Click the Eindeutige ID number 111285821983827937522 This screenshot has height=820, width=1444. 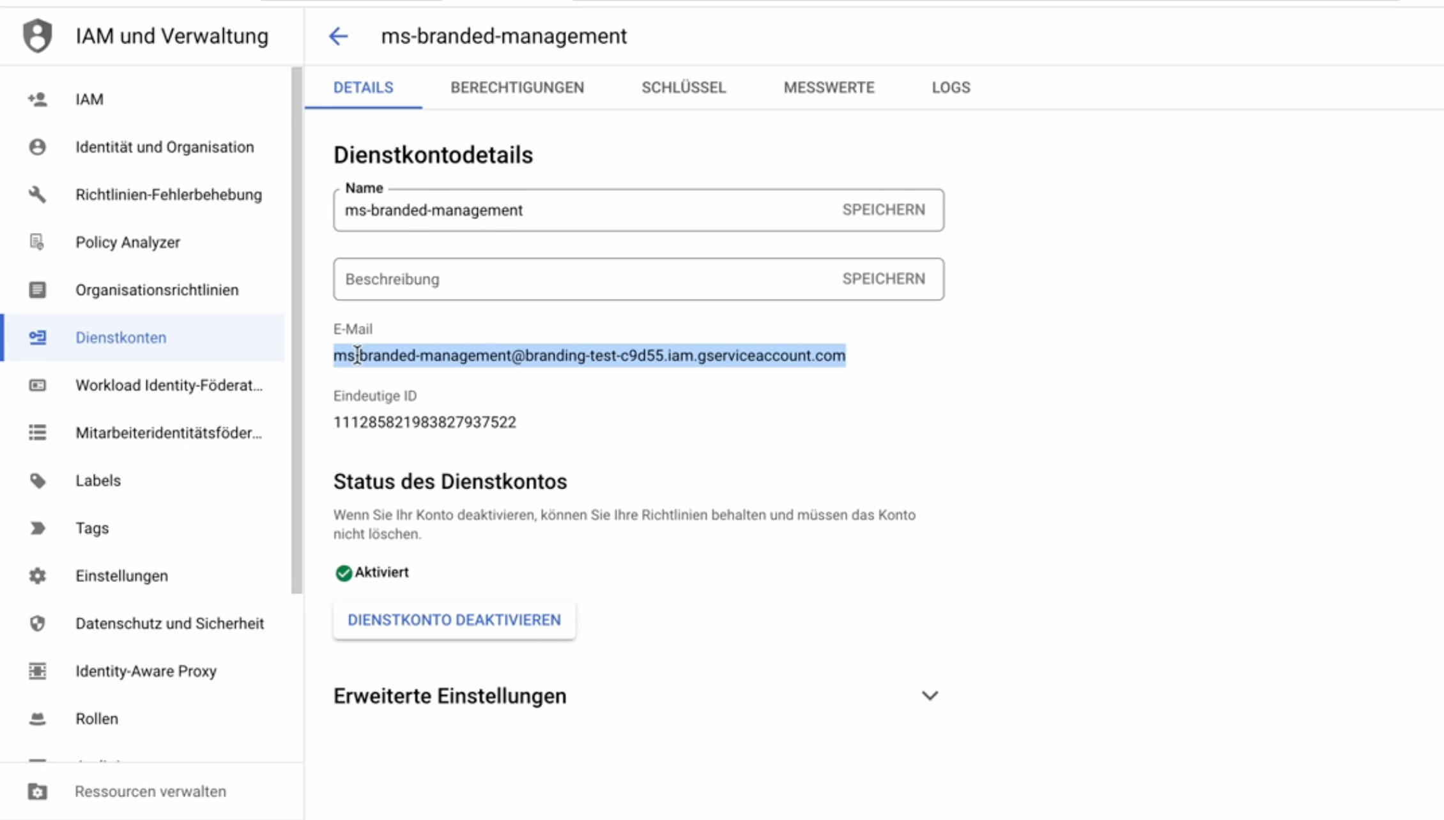coord(424,422)
